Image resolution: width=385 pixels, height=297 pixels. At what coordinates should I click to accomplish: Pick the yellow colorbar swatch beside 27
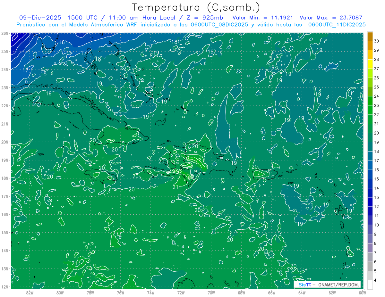click(x=370, y=64)
